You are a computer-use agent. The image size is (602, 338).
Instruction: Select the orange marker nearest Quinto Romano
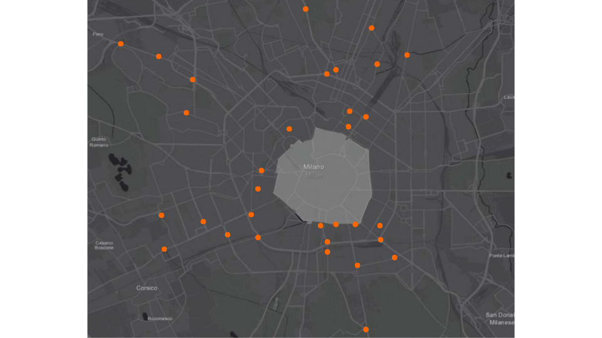pos(186,113)
